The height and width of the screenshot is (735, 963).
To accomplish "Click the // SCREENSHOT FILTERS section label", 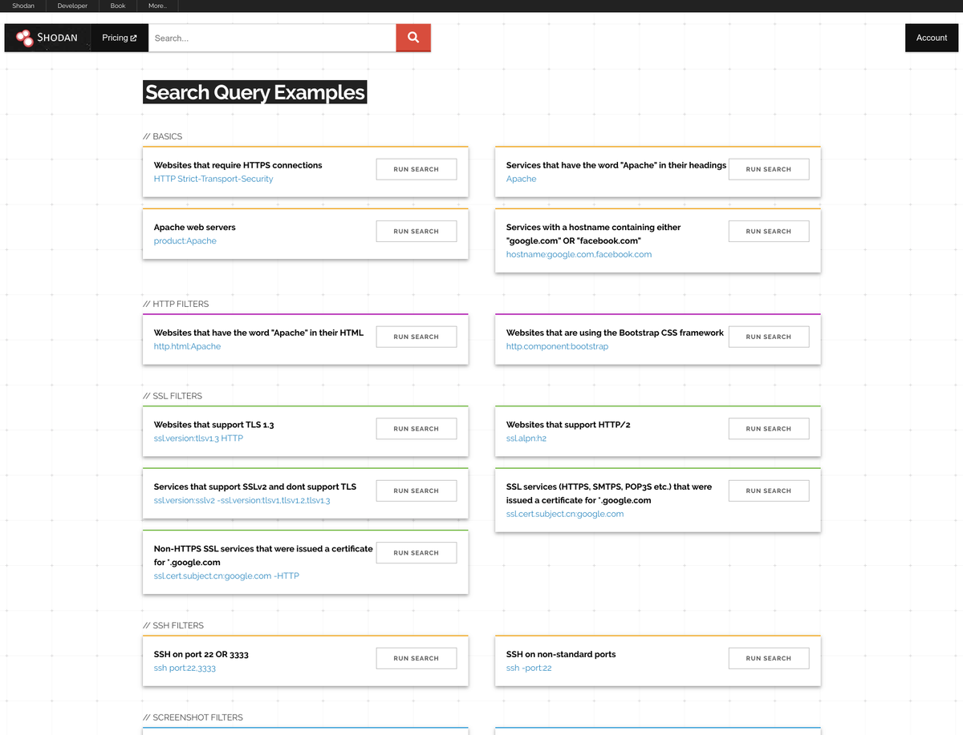I will [x=193, y=717].
